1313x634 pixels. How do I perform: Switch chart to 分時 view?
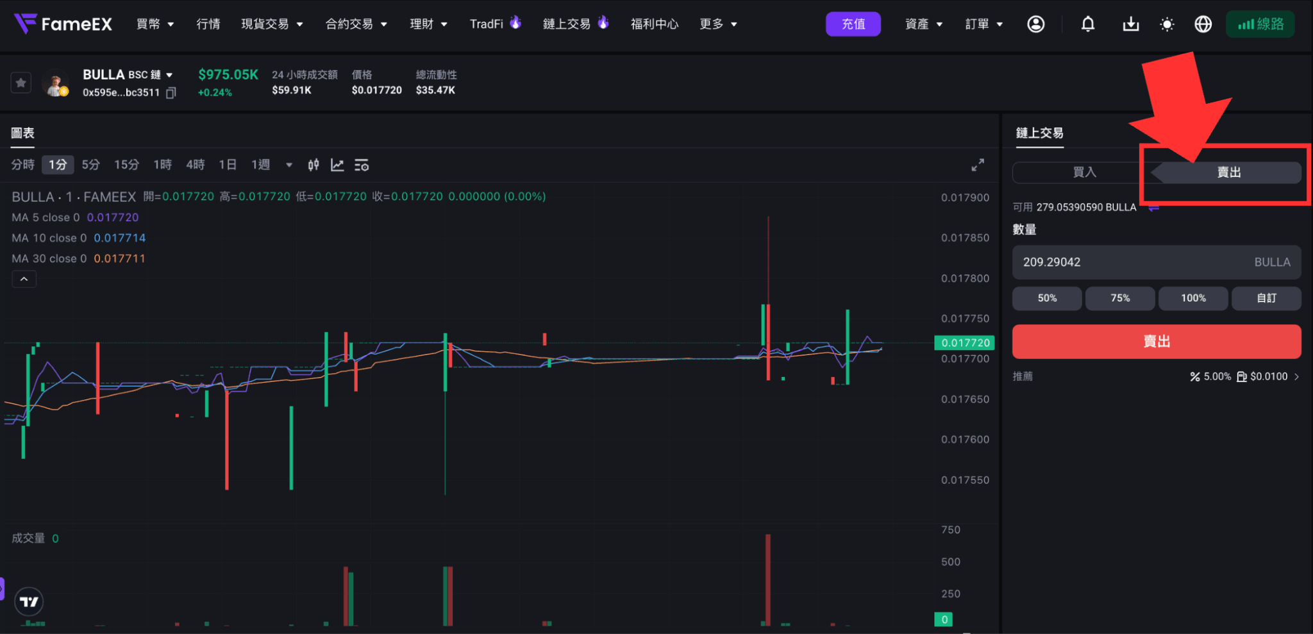click(22, 165)
